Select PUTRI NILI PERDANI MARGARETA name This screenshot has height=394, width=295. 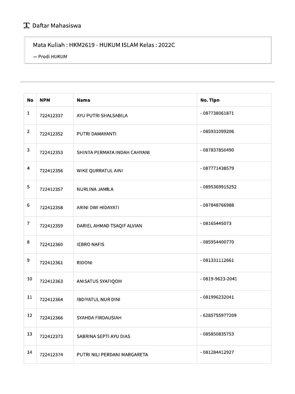click(112, 355)
